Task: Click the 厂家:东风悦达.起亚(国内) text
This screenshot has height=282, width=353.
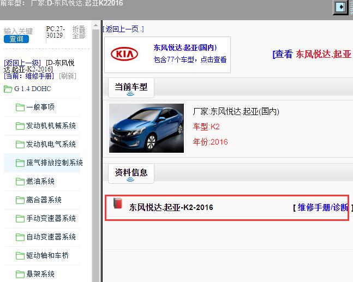Action: point(236,111)
